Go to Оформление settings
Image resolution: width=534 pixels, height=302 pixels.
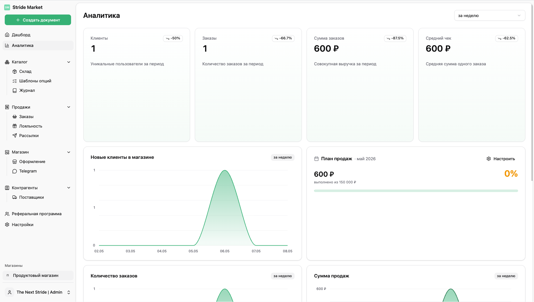(x=42, y=162)
